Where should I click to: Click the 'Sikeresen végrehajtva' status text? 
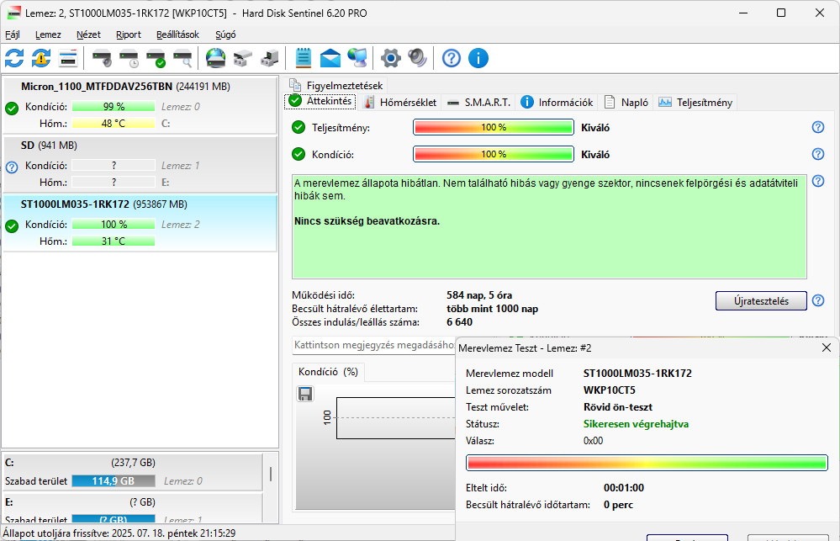point(636,424)
